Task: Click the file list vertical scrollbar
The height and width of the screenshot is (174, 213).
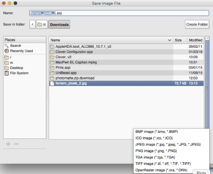Action: [207, 85]
